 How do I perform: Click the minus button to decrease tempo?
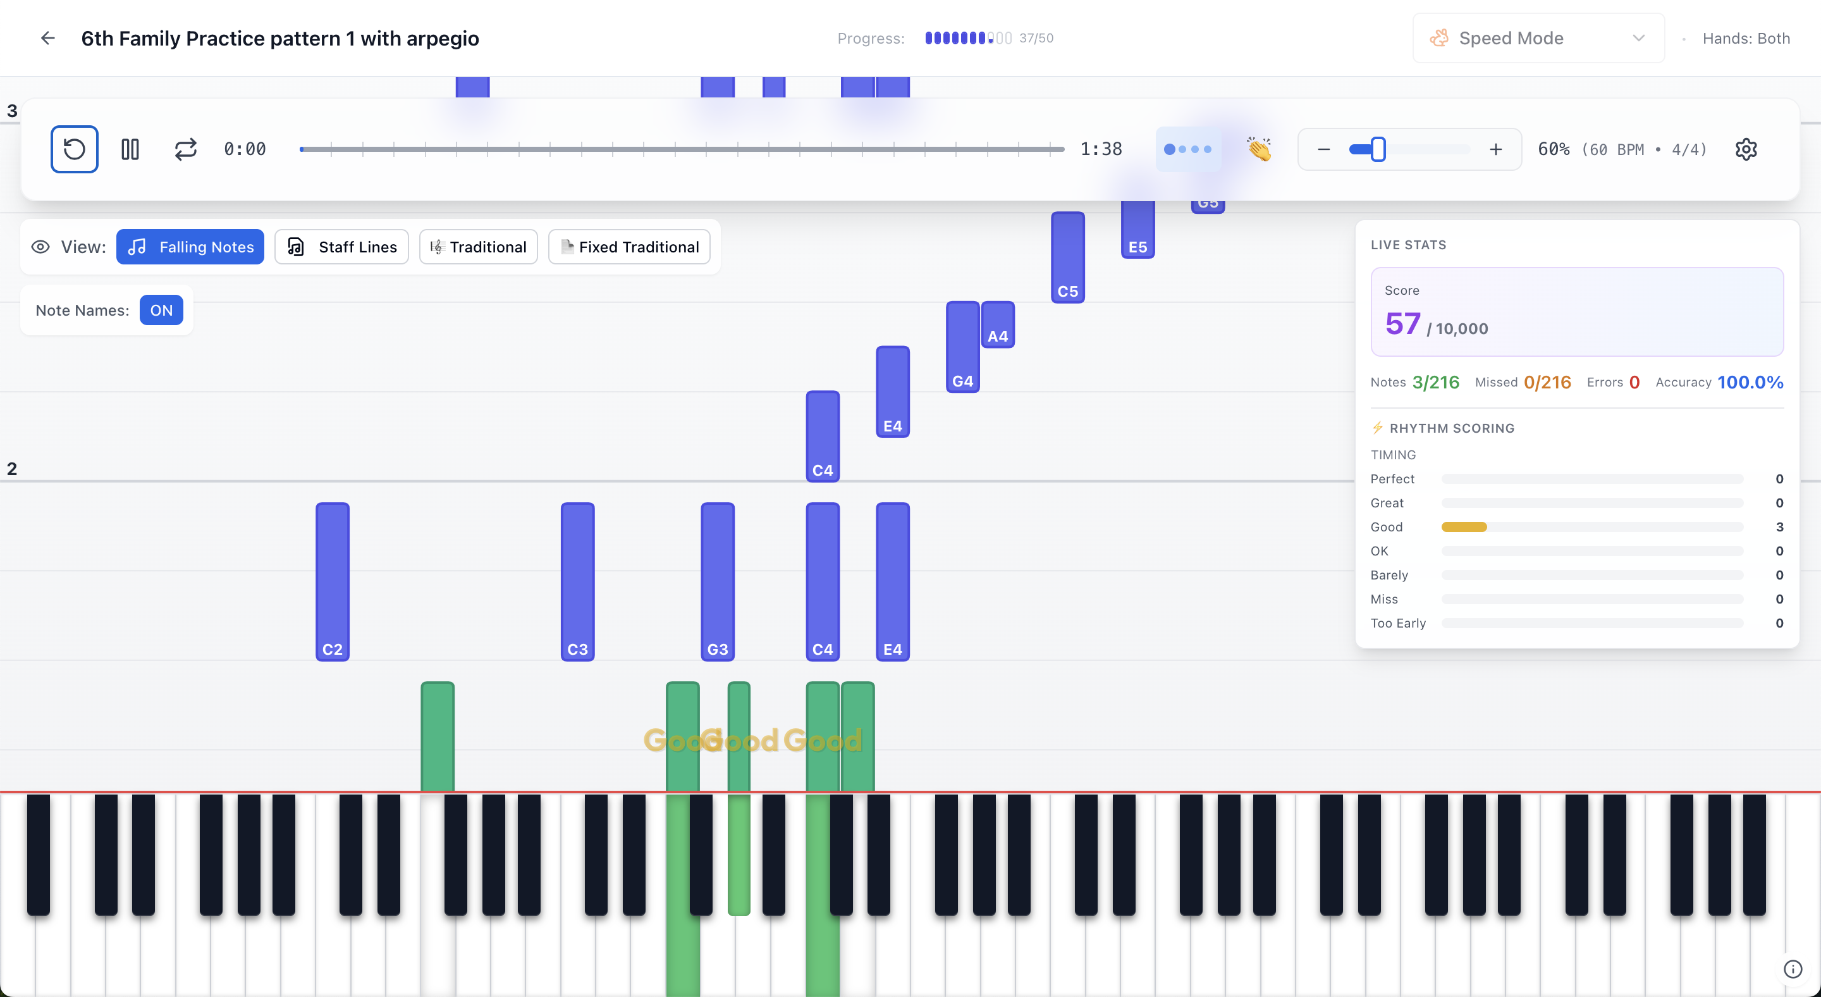(1323, 149)
